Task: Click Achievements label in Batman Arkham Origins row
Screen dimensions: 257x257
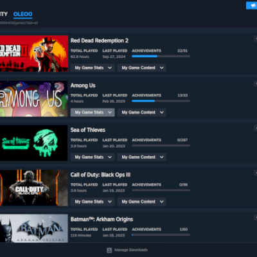Action: click(146, 229)
